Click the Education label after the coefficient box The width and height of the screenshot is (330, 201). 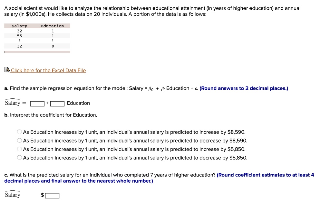78,103
